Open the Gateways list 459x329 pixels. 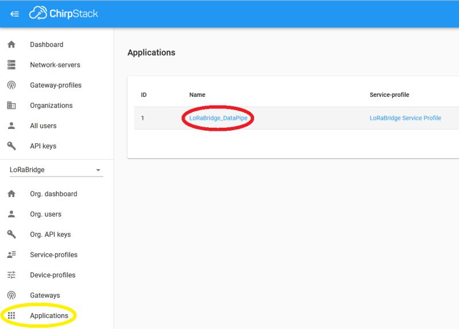(x=45, y=295)
